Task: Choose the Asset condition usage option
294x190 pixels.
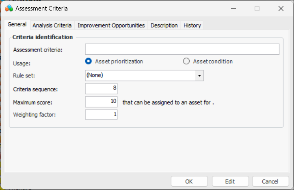Action: pyautogui.click(x=186, y=62)
